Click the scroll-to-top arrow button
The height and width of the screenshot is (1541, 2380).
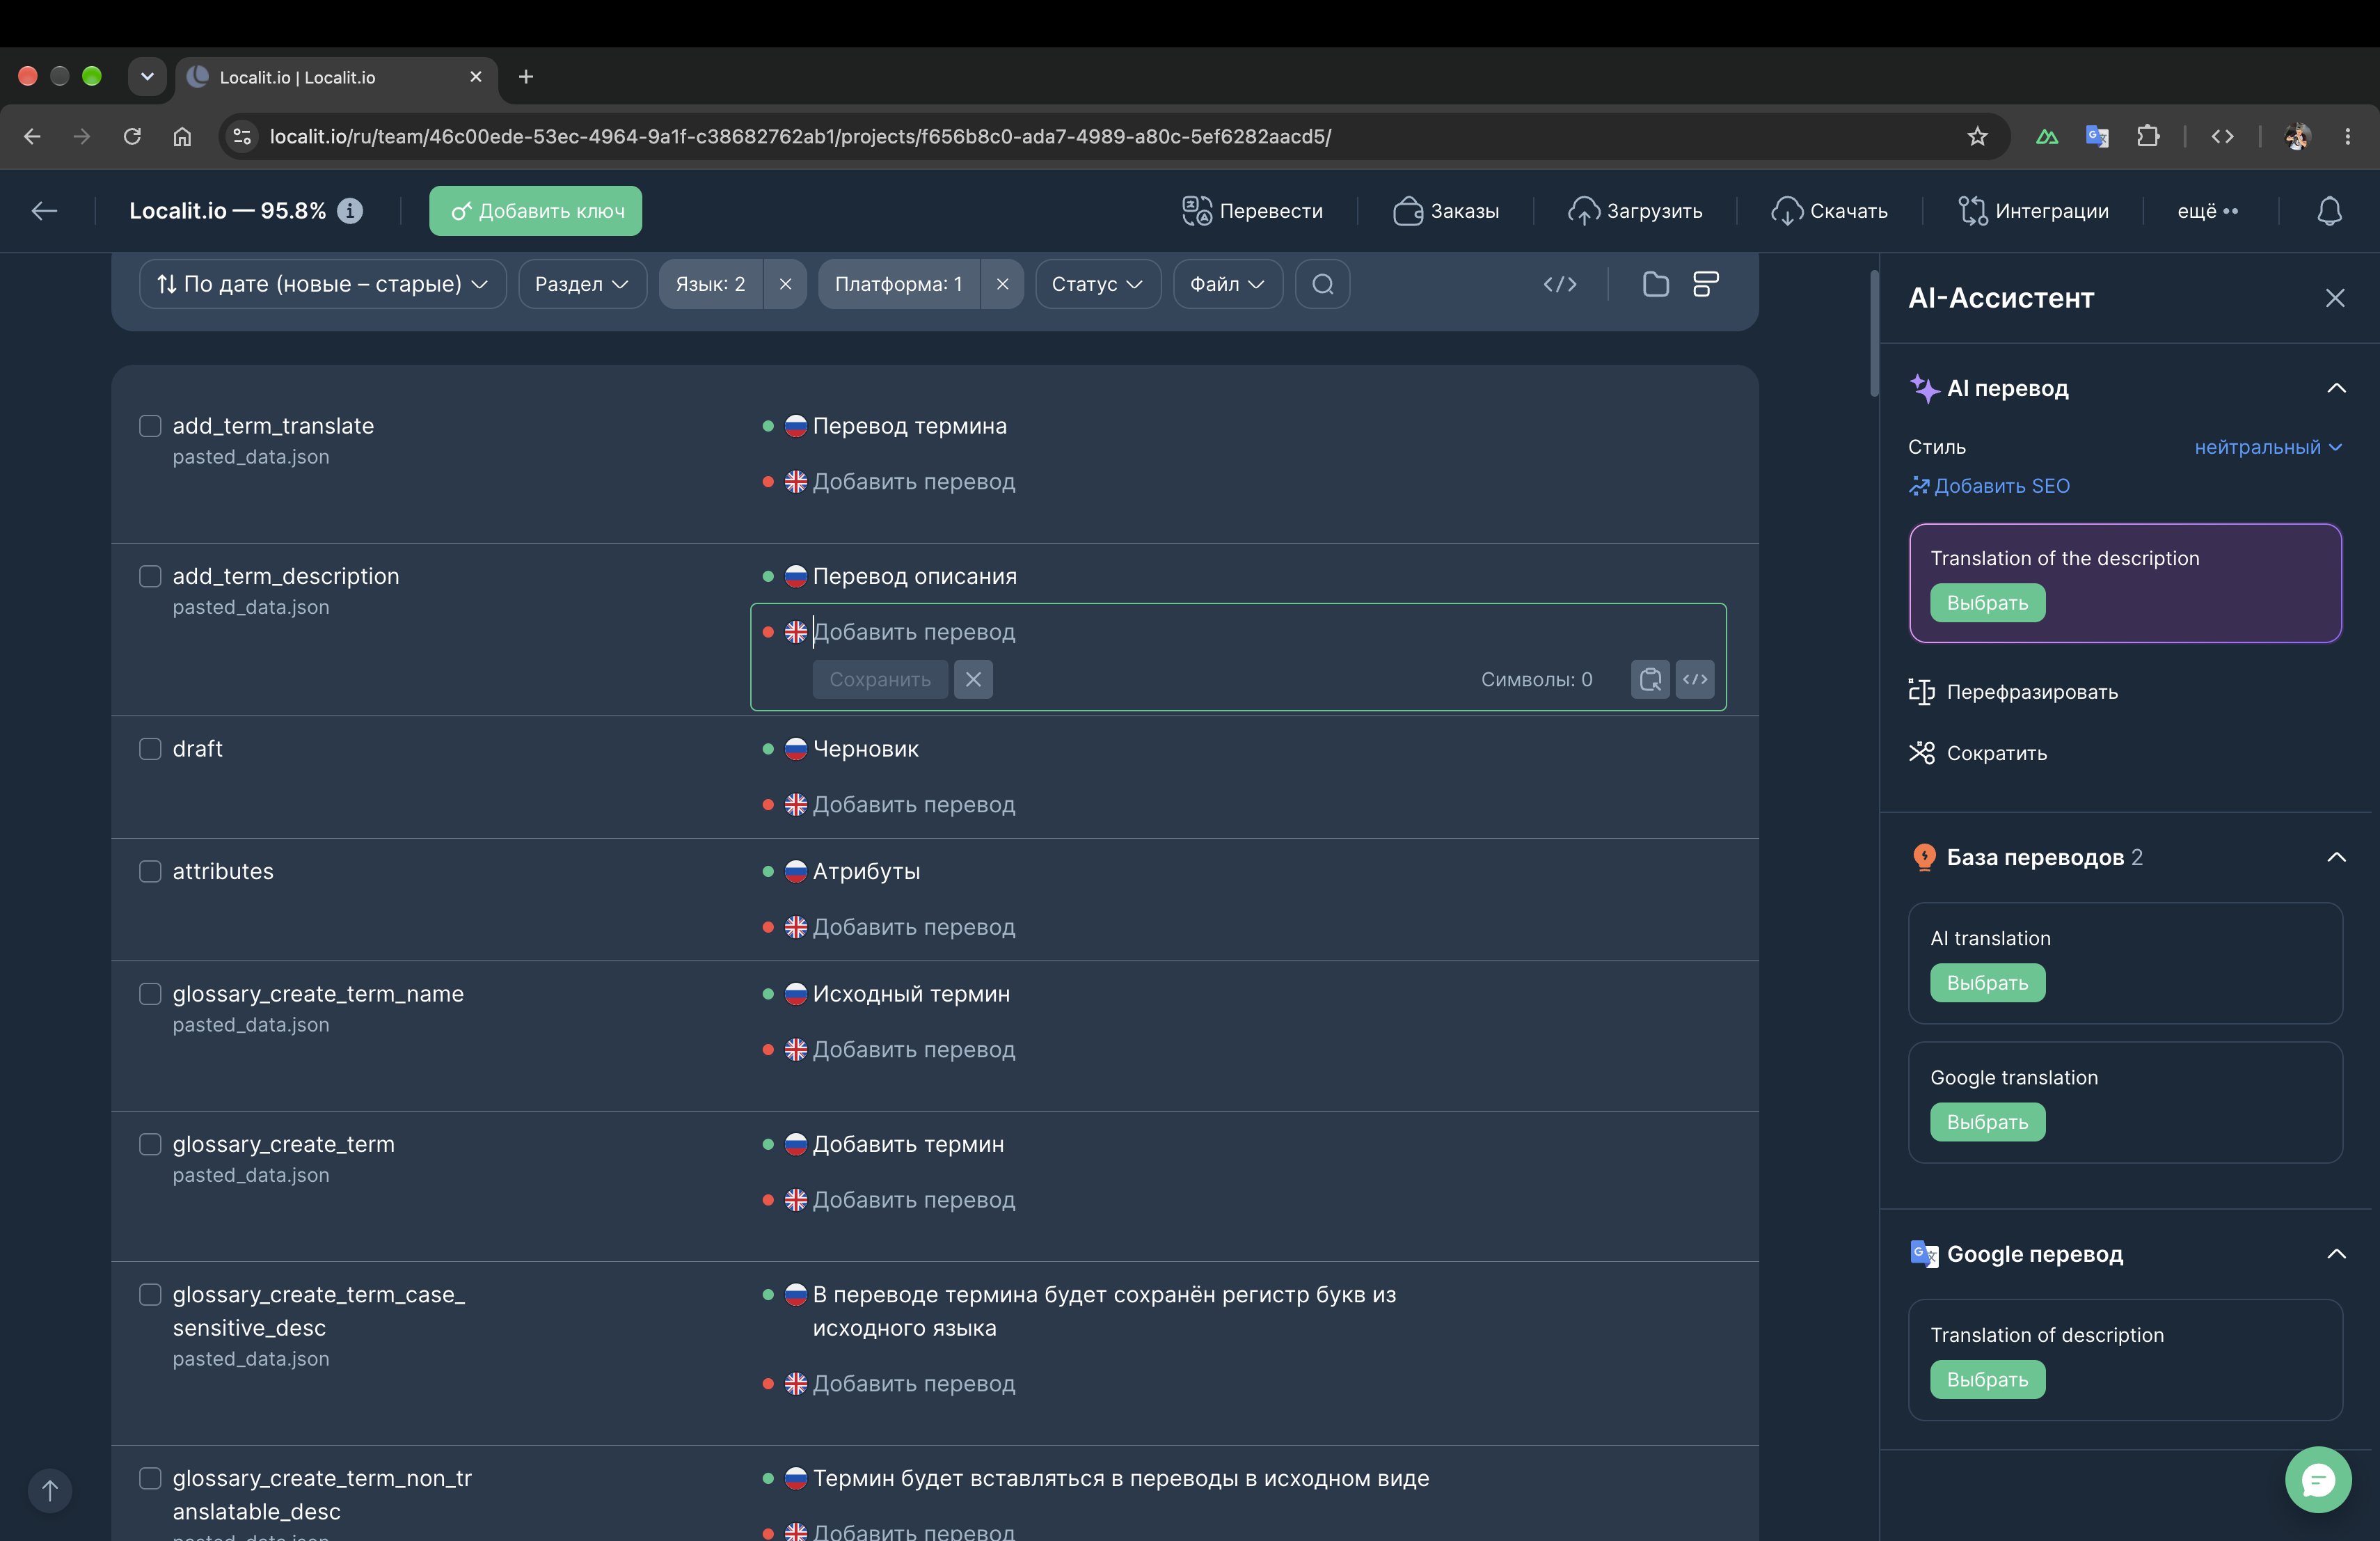click(x=50, y=1491)
